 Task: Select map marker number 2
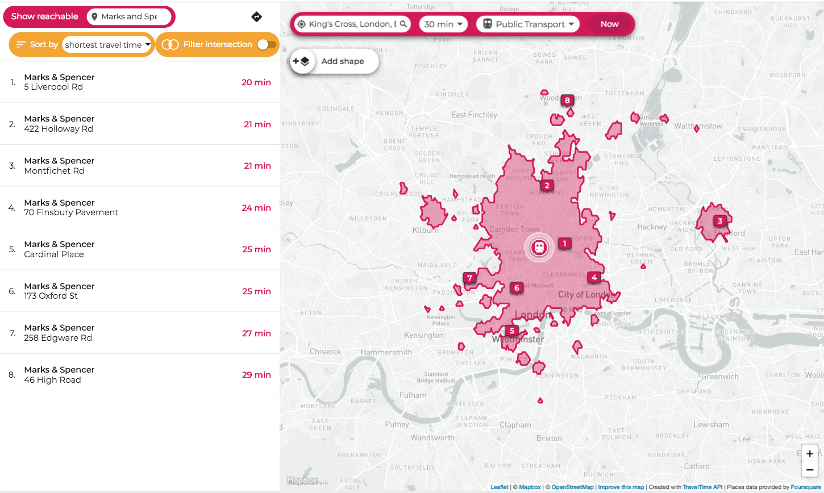click(x=547, y=186)
